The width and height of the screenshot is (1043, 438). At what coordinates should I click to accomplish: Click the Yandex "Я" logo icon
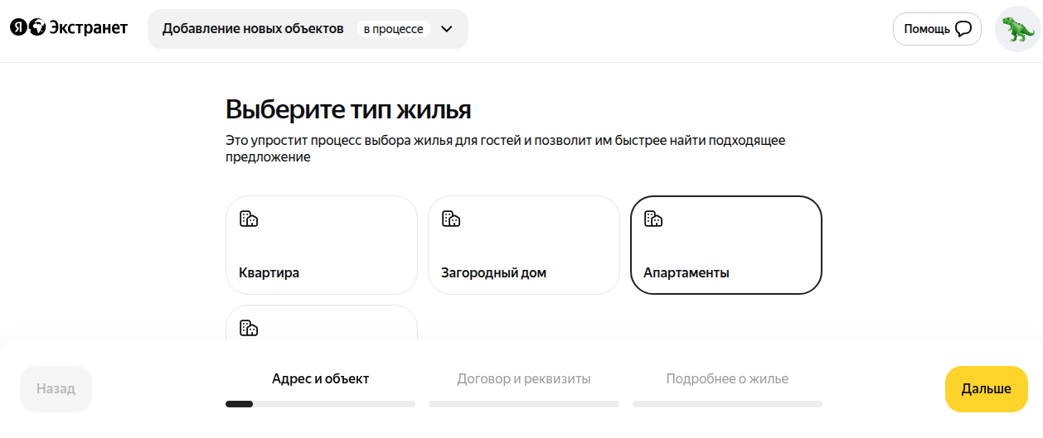pos(18,28)
